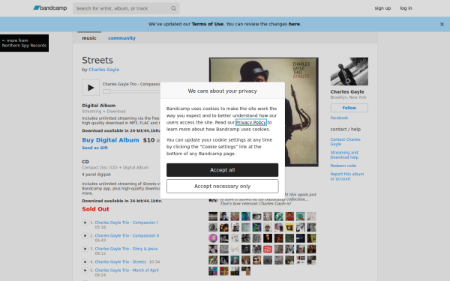Click Accept necessary only button
450x281 pixels.
pos(223,187)
